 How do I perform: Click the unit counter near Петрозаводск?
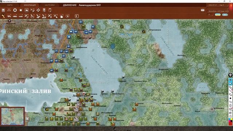click(x=144, y=31)
